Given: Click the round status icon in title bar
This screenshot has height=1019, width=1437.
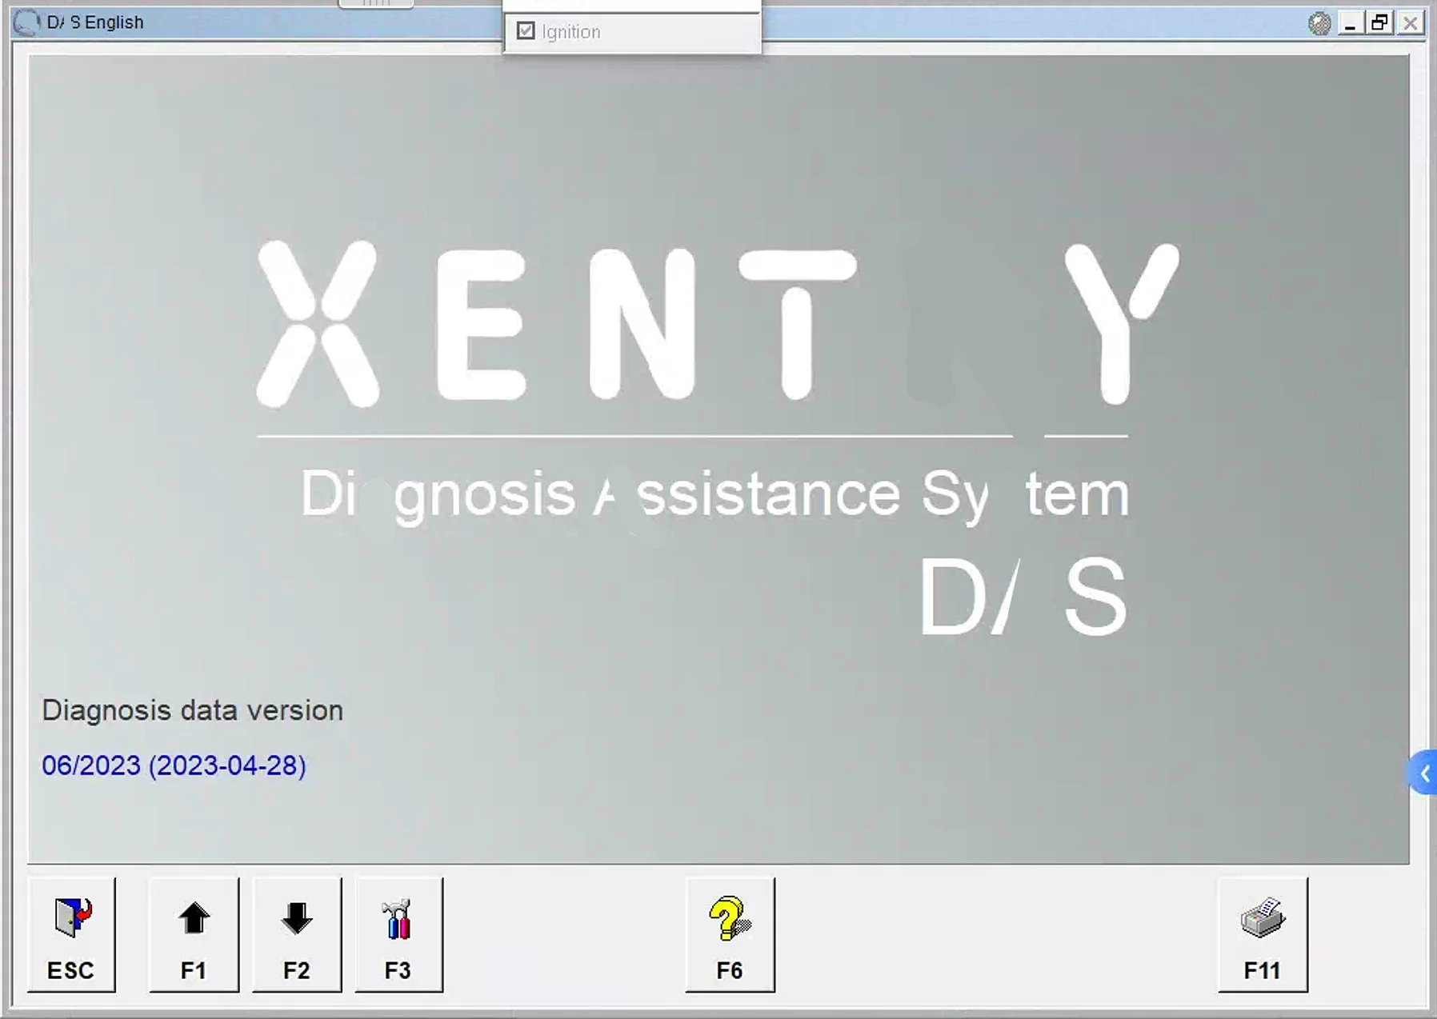Looking at the screenshot, I should point(1319,23).
